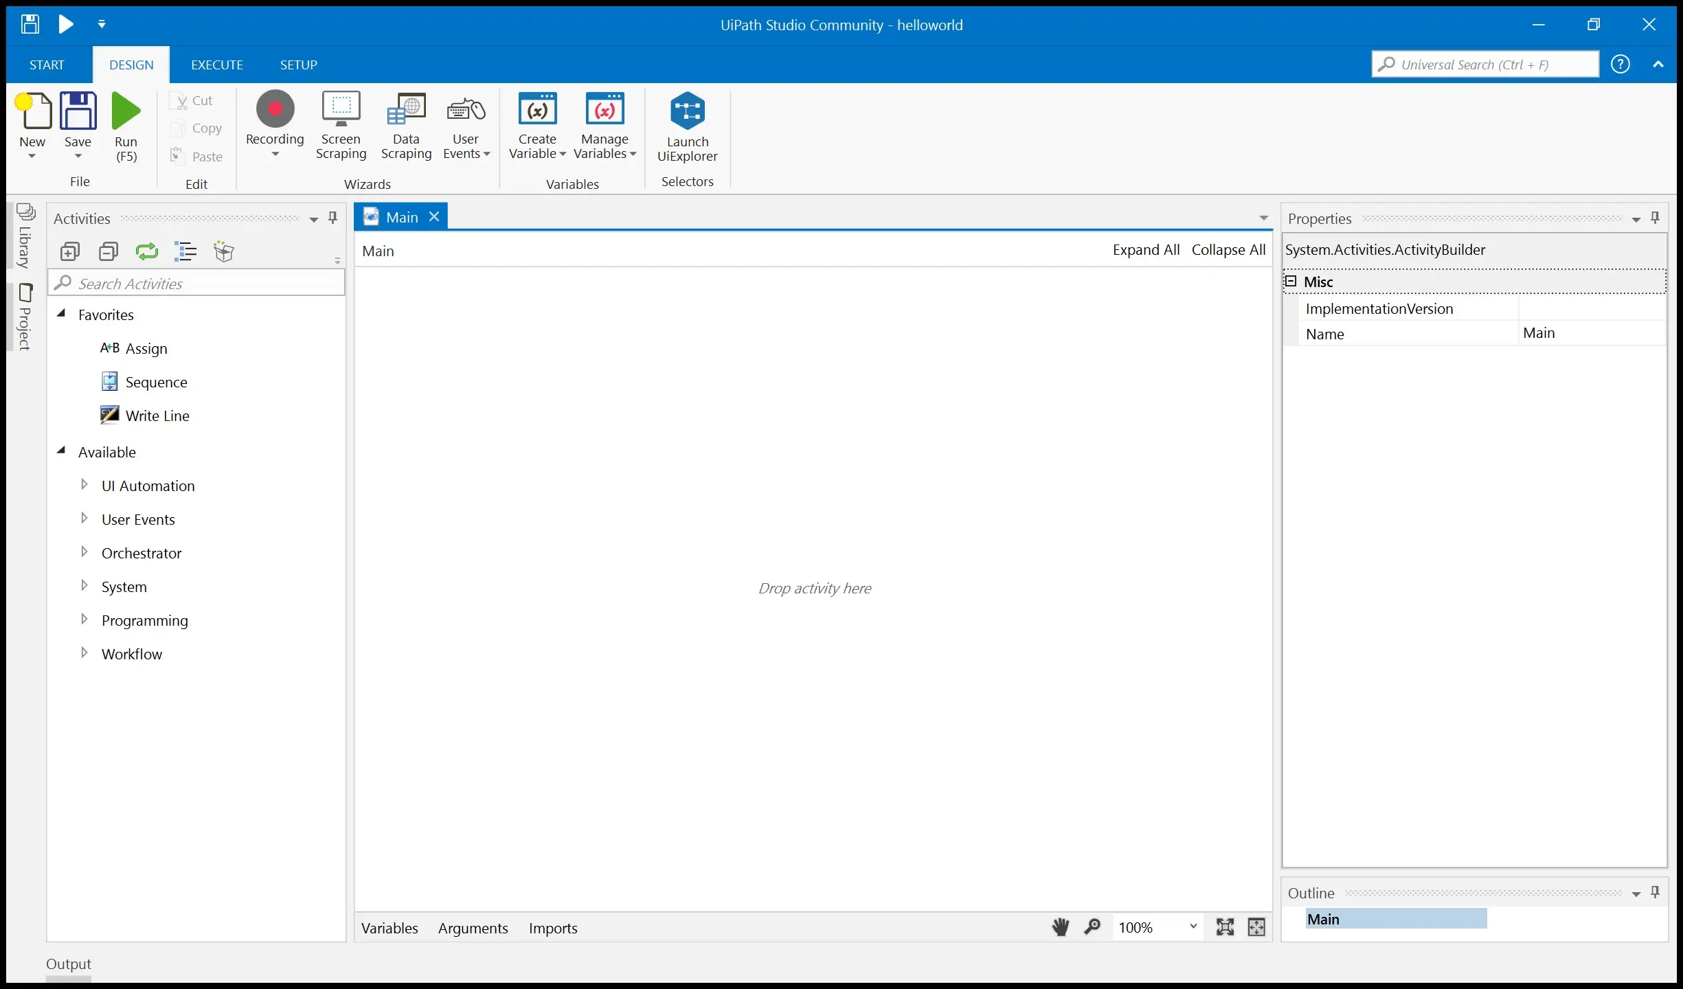Viewport: 1683px width, 989px height.
Task: Open the Manage Variables menu
Action: click(605, 126)
